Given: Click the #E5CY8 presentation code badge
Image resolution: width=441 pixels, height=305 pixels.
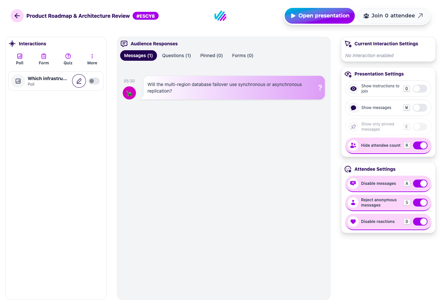Looking at the screenshot, I should (x=145, y=16).
